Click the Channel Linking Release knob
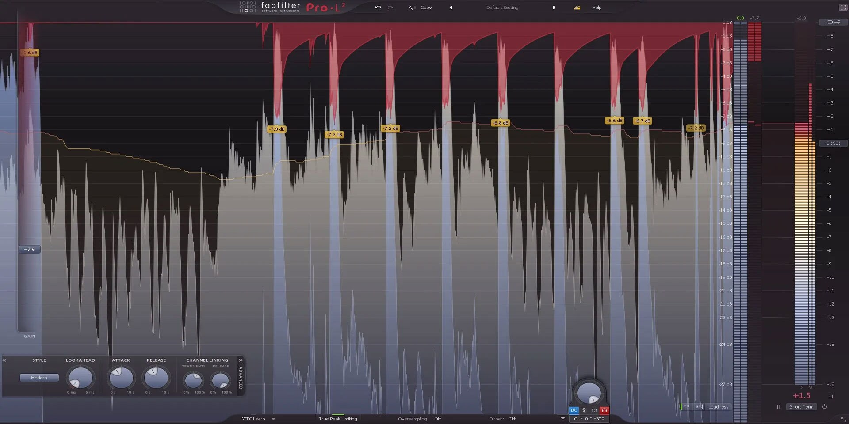Screen dimensions: 849x424 pyautogui.click(x=220, y=380)
